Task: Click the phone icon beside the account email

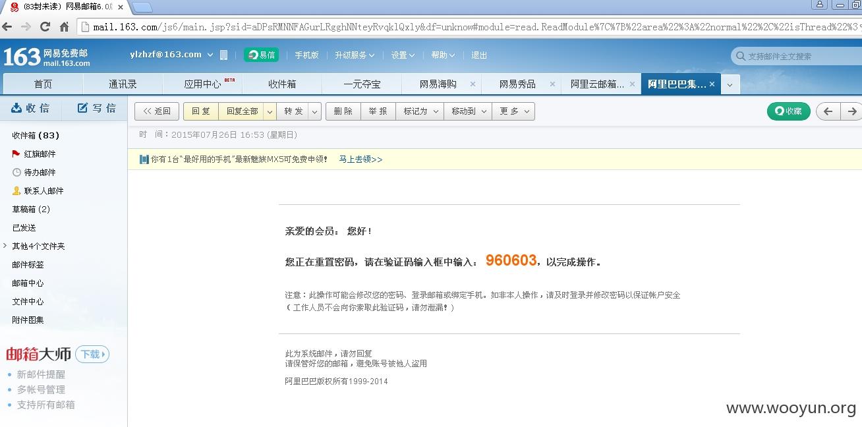Action: pyautogui.click(x=223, y=55)
